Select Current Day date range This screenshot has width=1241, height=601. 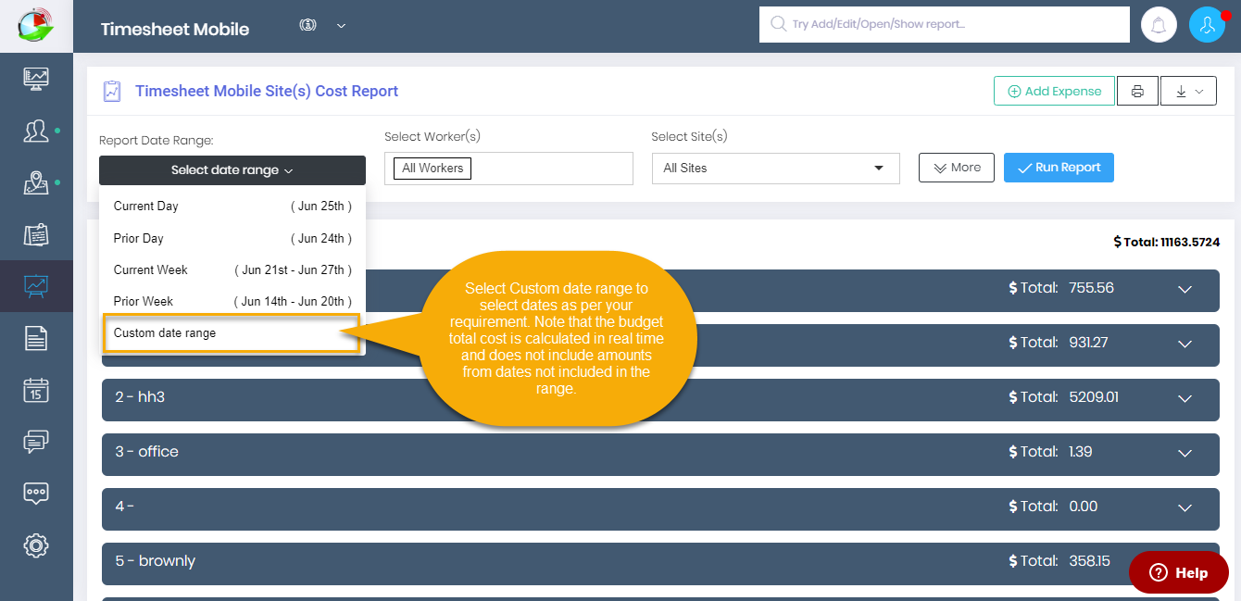pyautogui.click(x=232, y=207)
